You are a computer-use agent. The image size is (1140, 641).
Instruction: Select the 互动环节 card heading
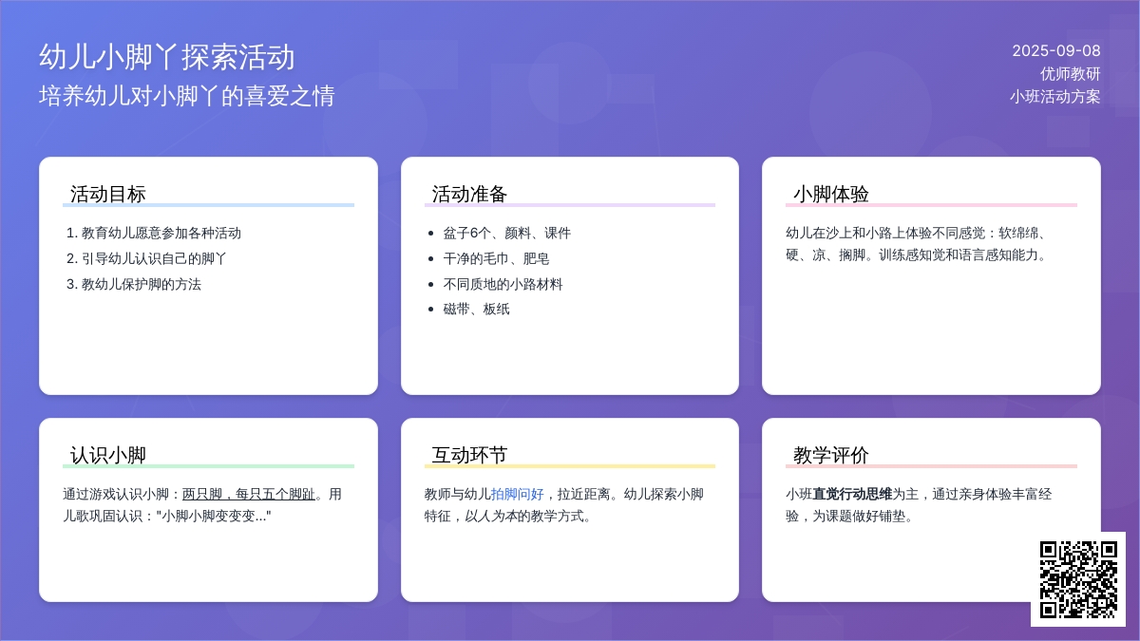click(469, 455)
